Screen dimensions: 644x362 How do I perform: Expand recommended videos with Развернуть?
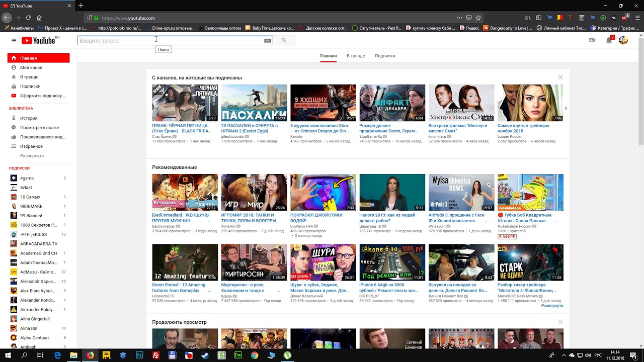[552, 306]
